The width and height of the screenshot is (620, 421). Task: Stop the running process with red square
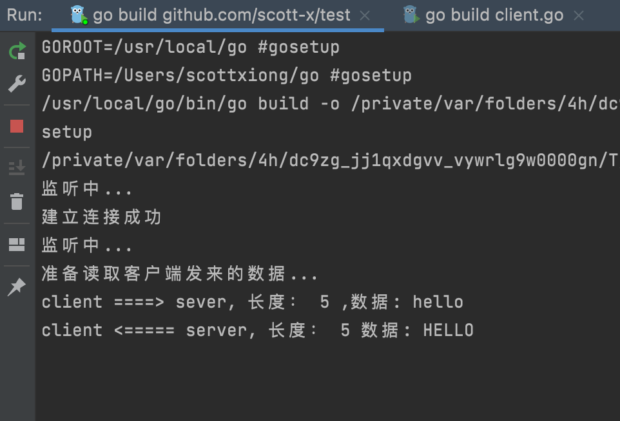(x=17, y=126)
